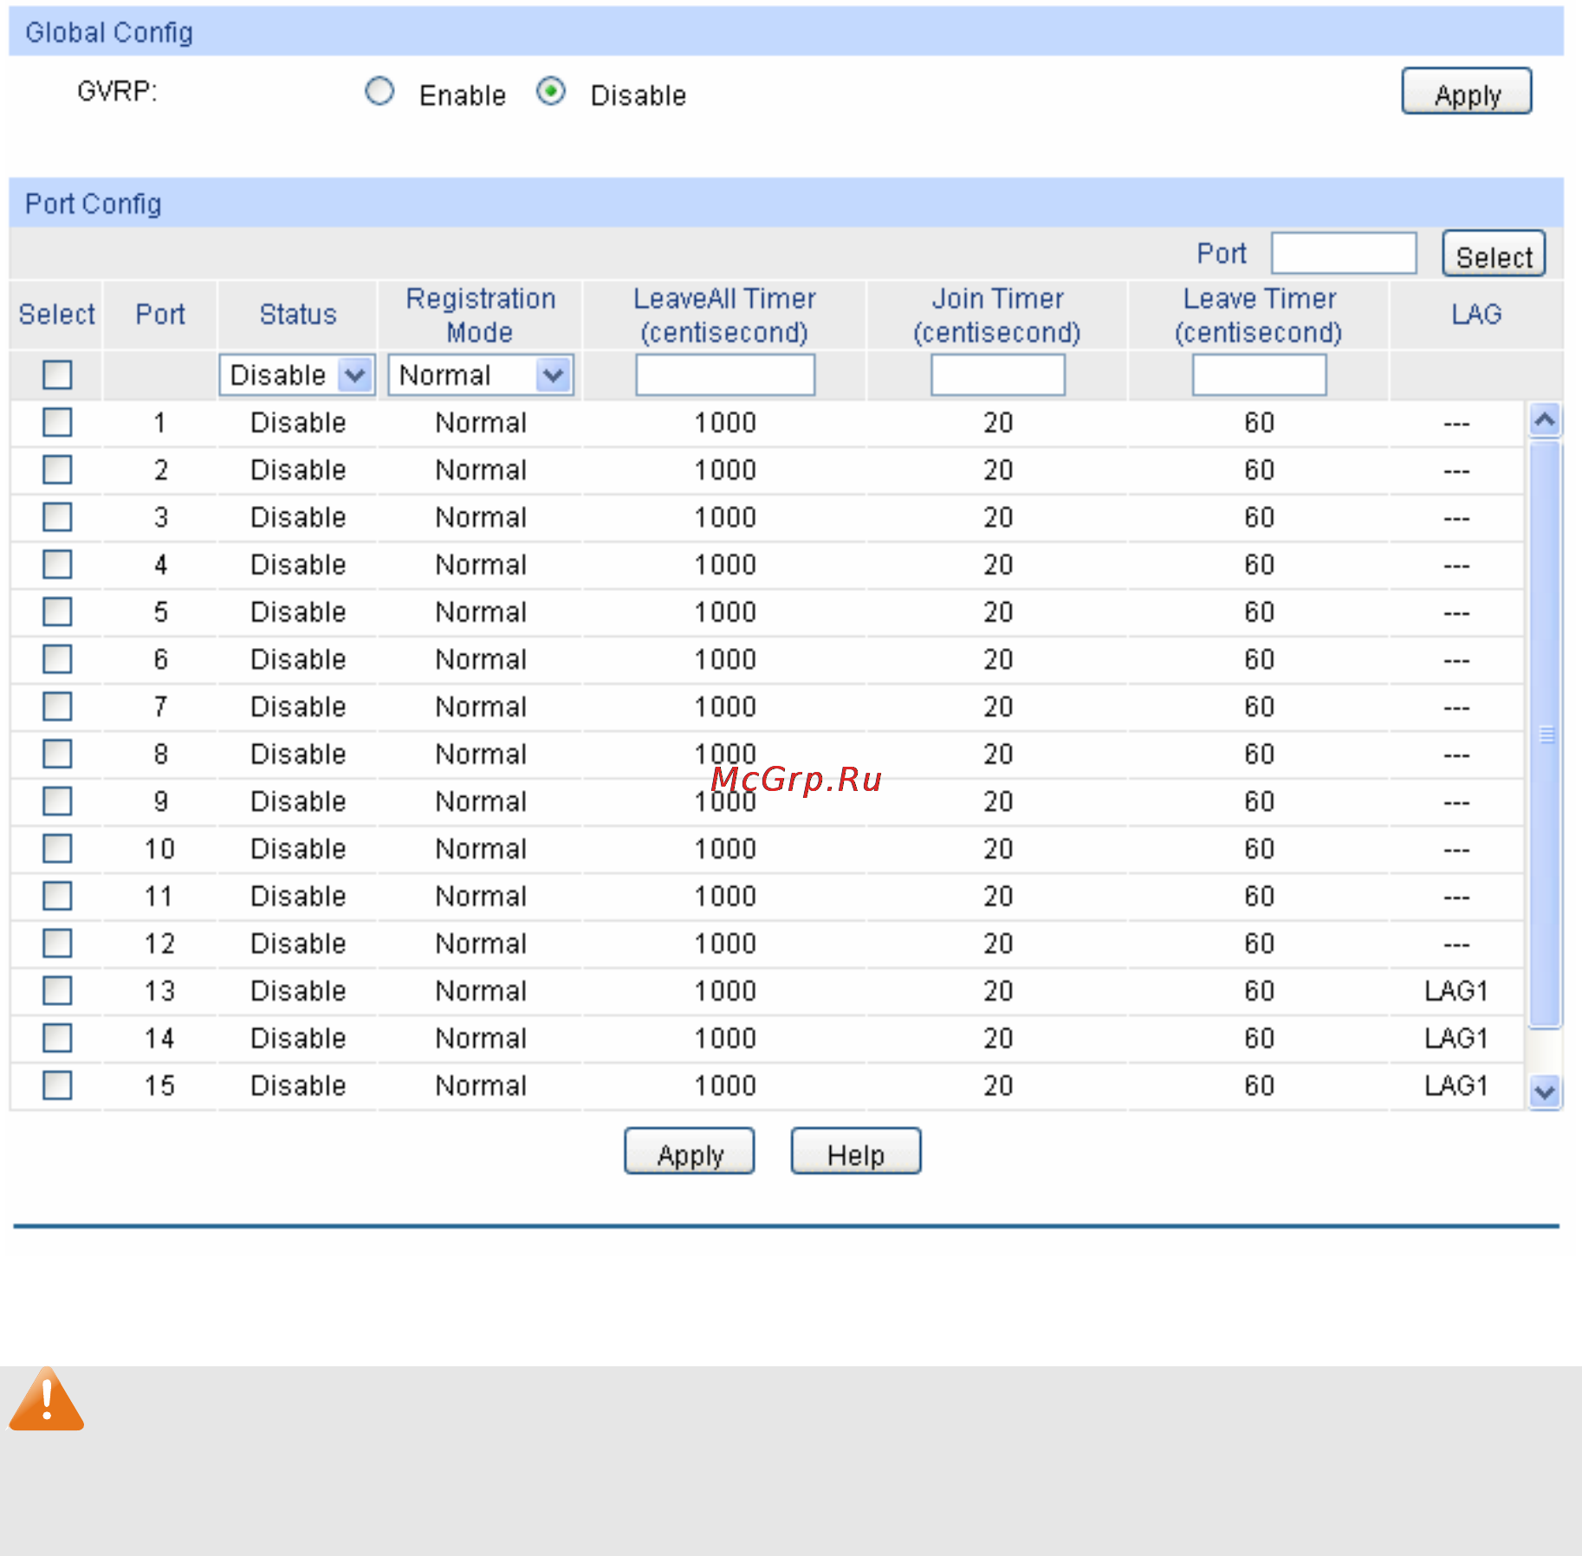Viewport: 1582px width, 1556px height.
Task: Click the Select button next to Port field
Action: [x=1494, y=254]
